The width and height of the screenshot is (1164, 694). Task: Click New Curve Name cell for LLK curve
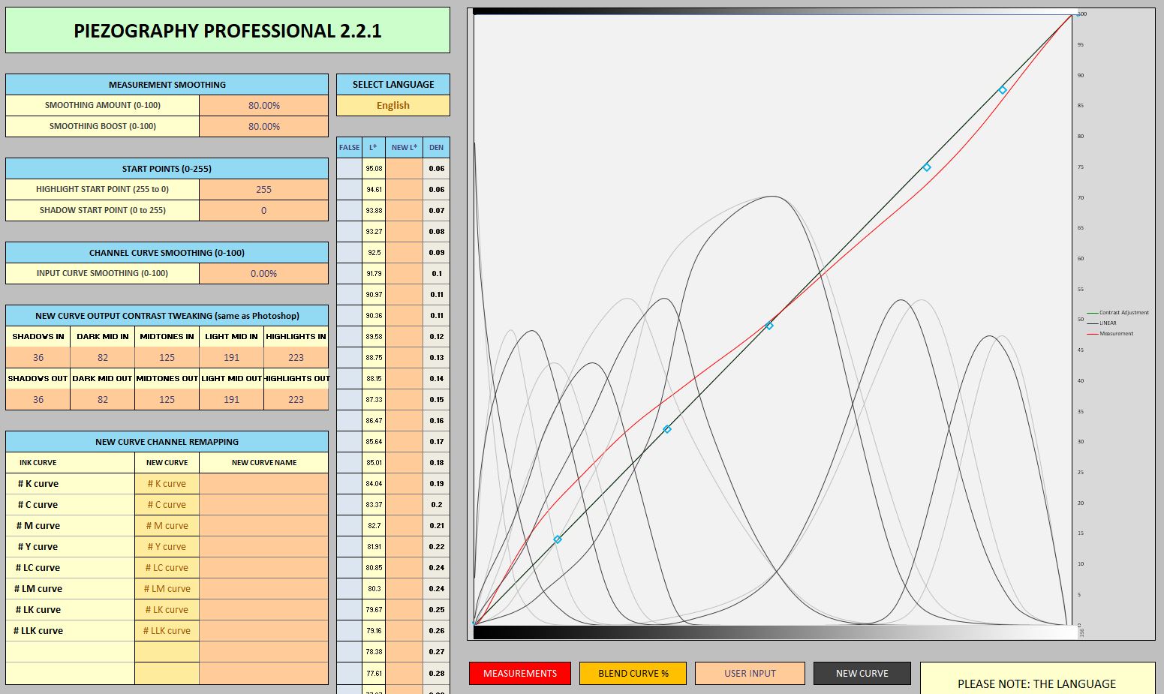[263, 631]
